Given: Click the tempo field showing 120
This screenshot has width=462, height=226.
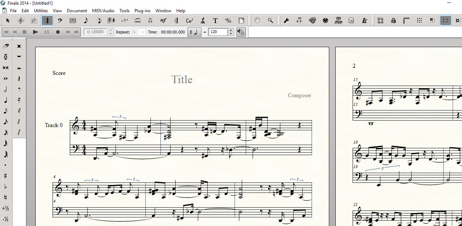Looking at the screenshot, I should click(x=218, y=32).
